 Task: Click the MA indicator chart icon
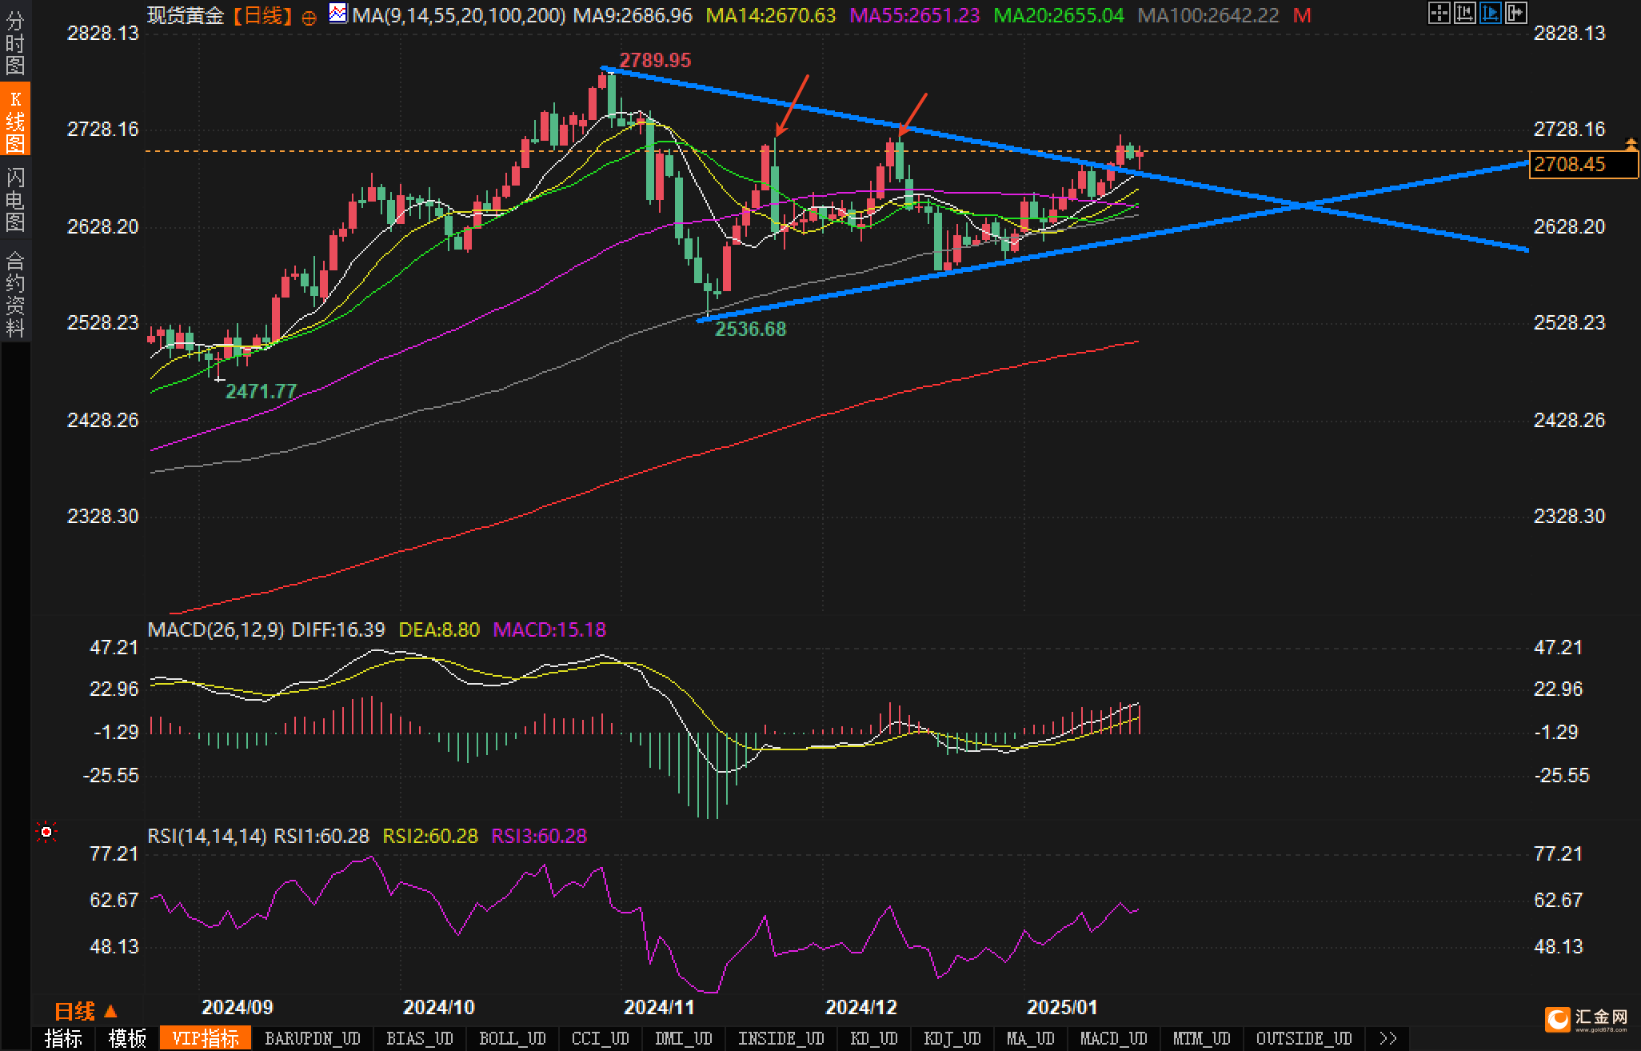(338, 13)
